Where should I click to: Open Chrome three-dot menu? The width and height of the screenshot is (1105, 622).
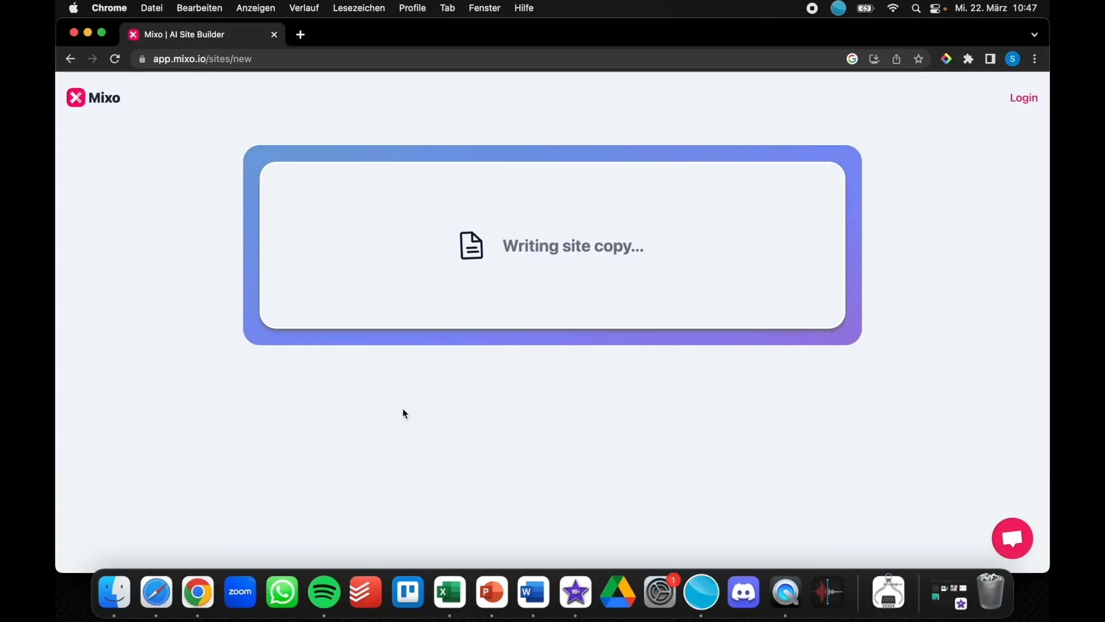click(x=1035, y=59)
